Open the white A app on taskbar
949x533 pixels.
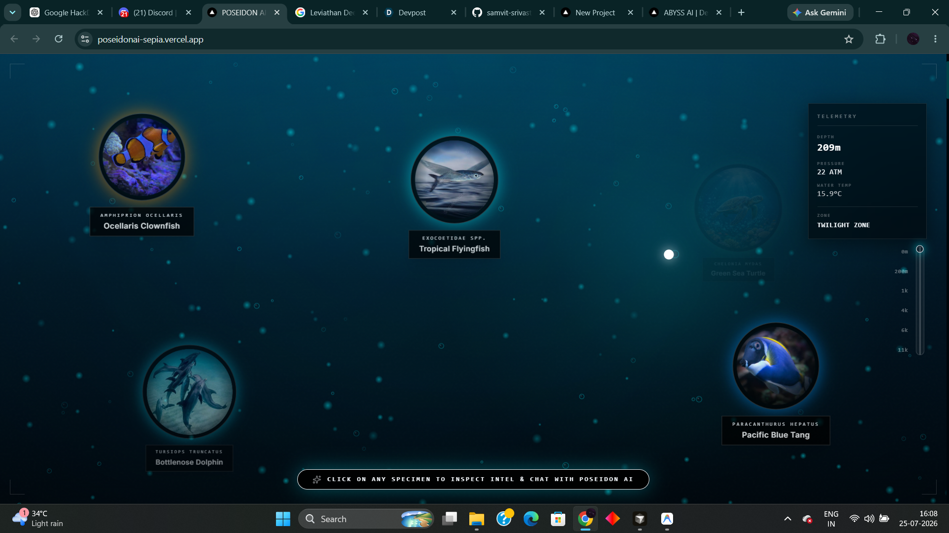(667, 519)
